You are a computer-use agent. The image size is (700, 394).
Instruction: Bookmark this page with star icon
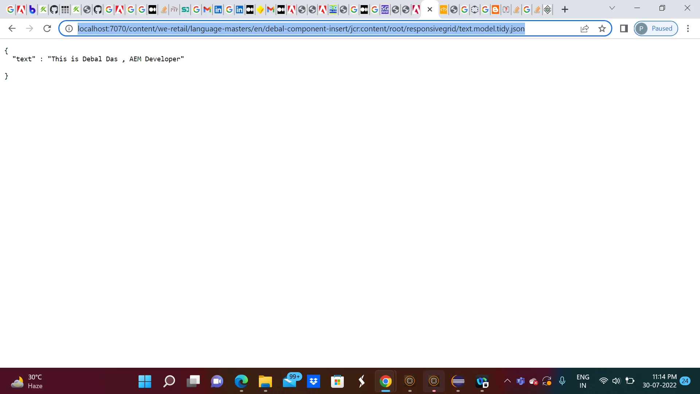pyautogui.click(x=602, y=28)
